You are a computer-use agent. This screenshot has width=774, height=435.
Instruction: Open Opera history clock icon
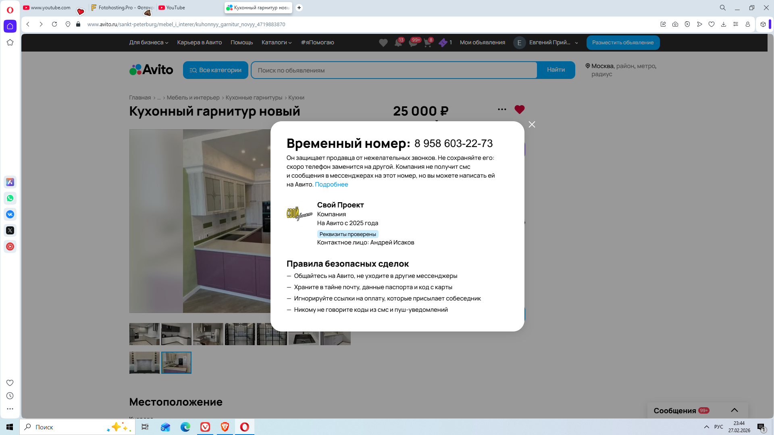coord(10,396)
